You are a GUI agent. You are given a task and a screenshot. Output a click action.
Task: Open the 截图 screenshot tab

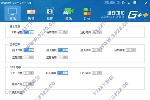[x=50, y=14]
